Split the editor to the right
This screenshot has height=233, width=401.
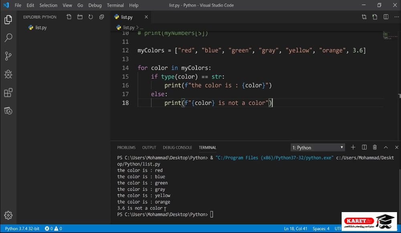tap(386, 17)
